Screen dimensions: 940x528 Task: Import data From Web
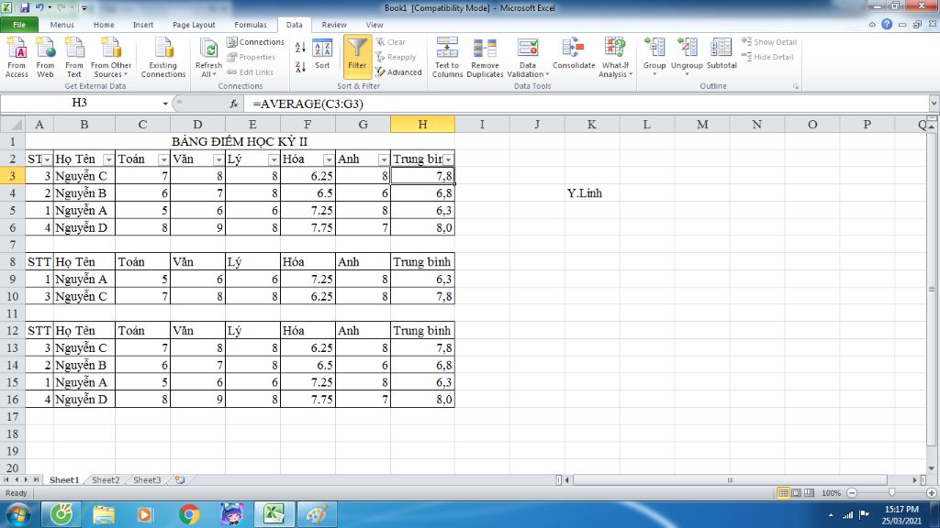coord(45,57)
